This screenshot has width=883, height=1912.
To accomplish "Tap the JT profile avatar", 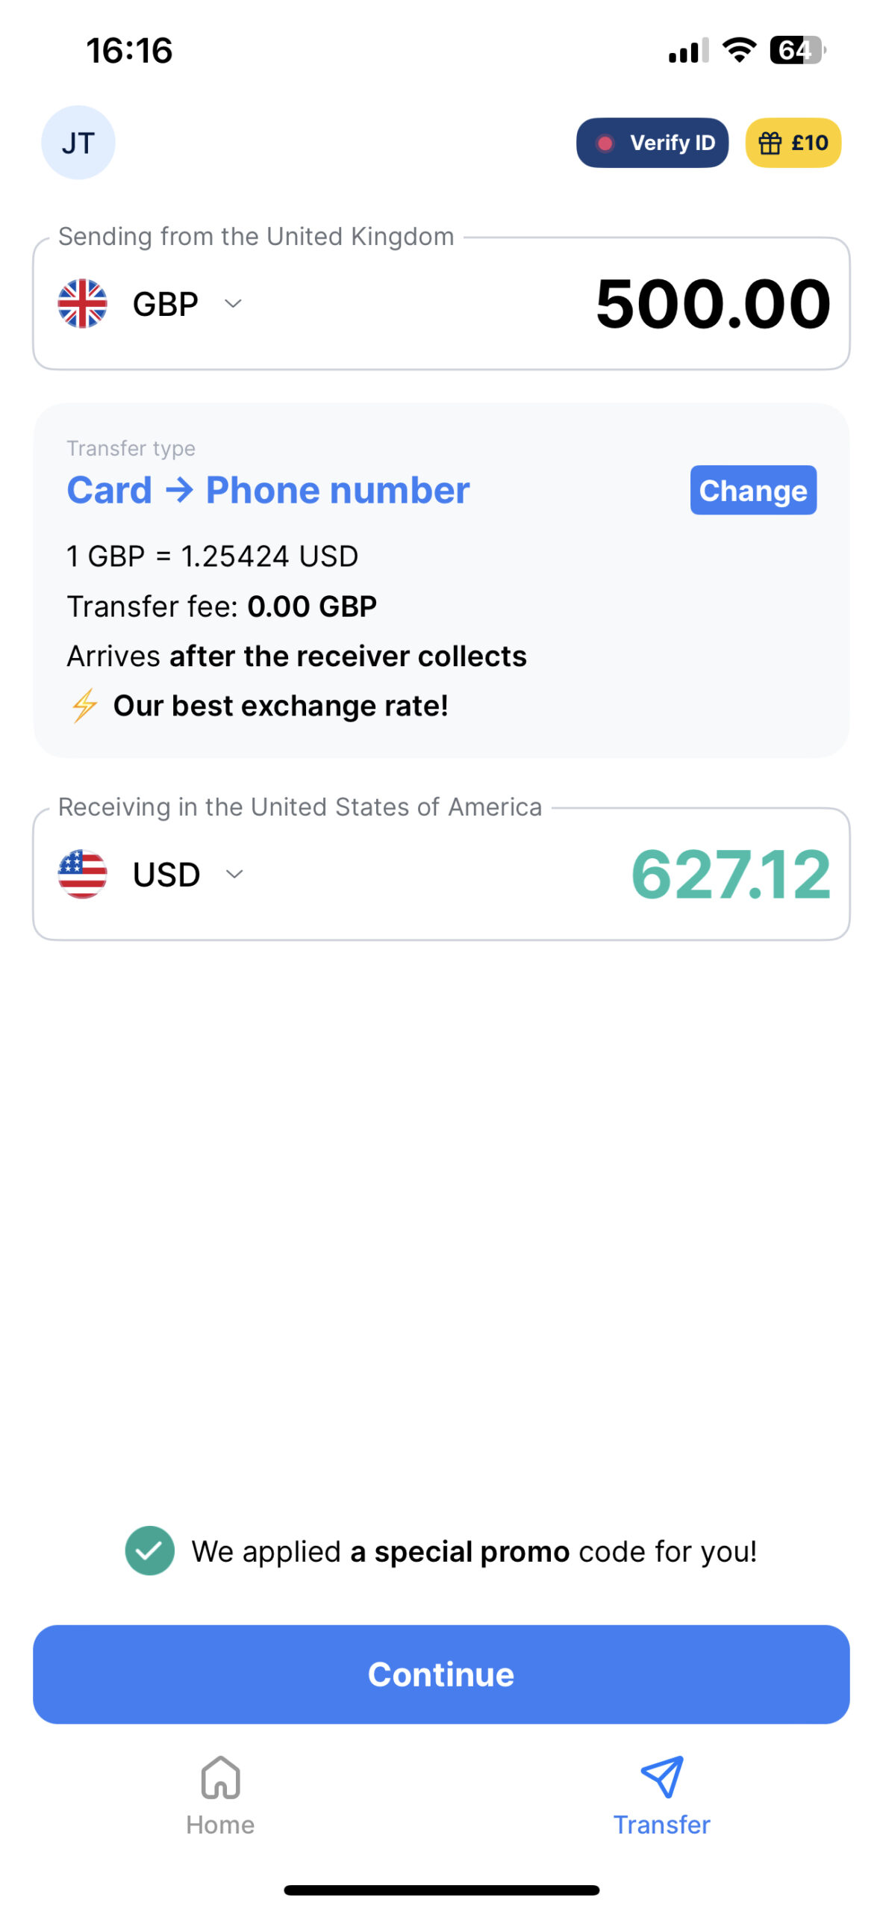I will (78, 143).
